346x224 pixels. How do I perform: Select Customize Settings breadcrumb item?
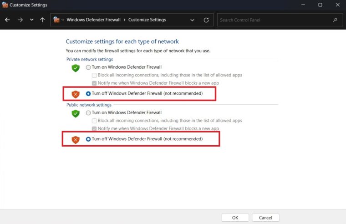pyautogui.click(x=147, y=20)
